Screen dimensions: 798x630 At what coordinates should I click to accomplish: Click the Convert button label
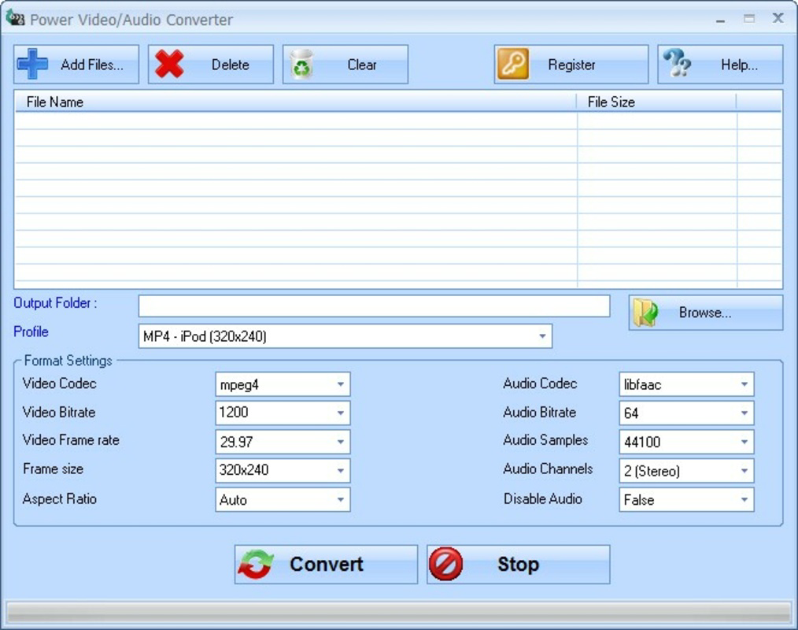tap(327, 565)
